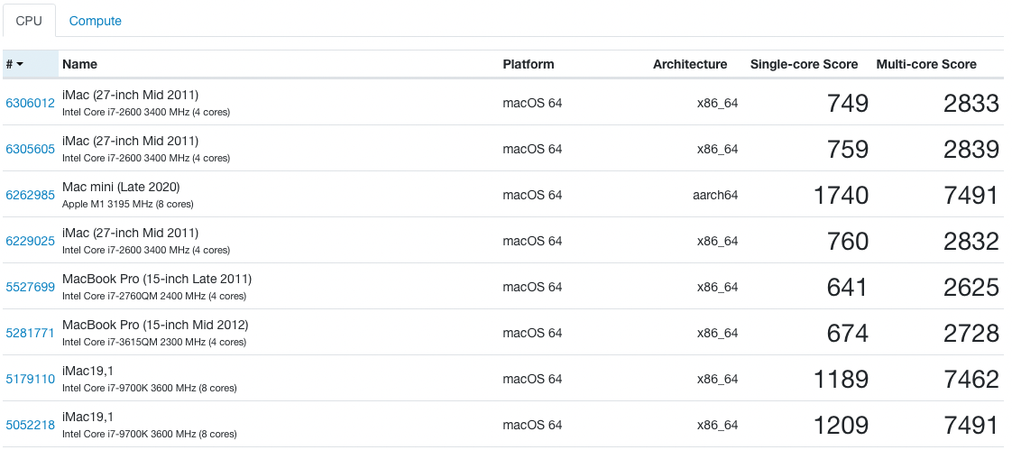Image resolution: width=1012 pixels, height=450 pixels.
Task: Open benchmark result 5052218
Action: (30, 425)
